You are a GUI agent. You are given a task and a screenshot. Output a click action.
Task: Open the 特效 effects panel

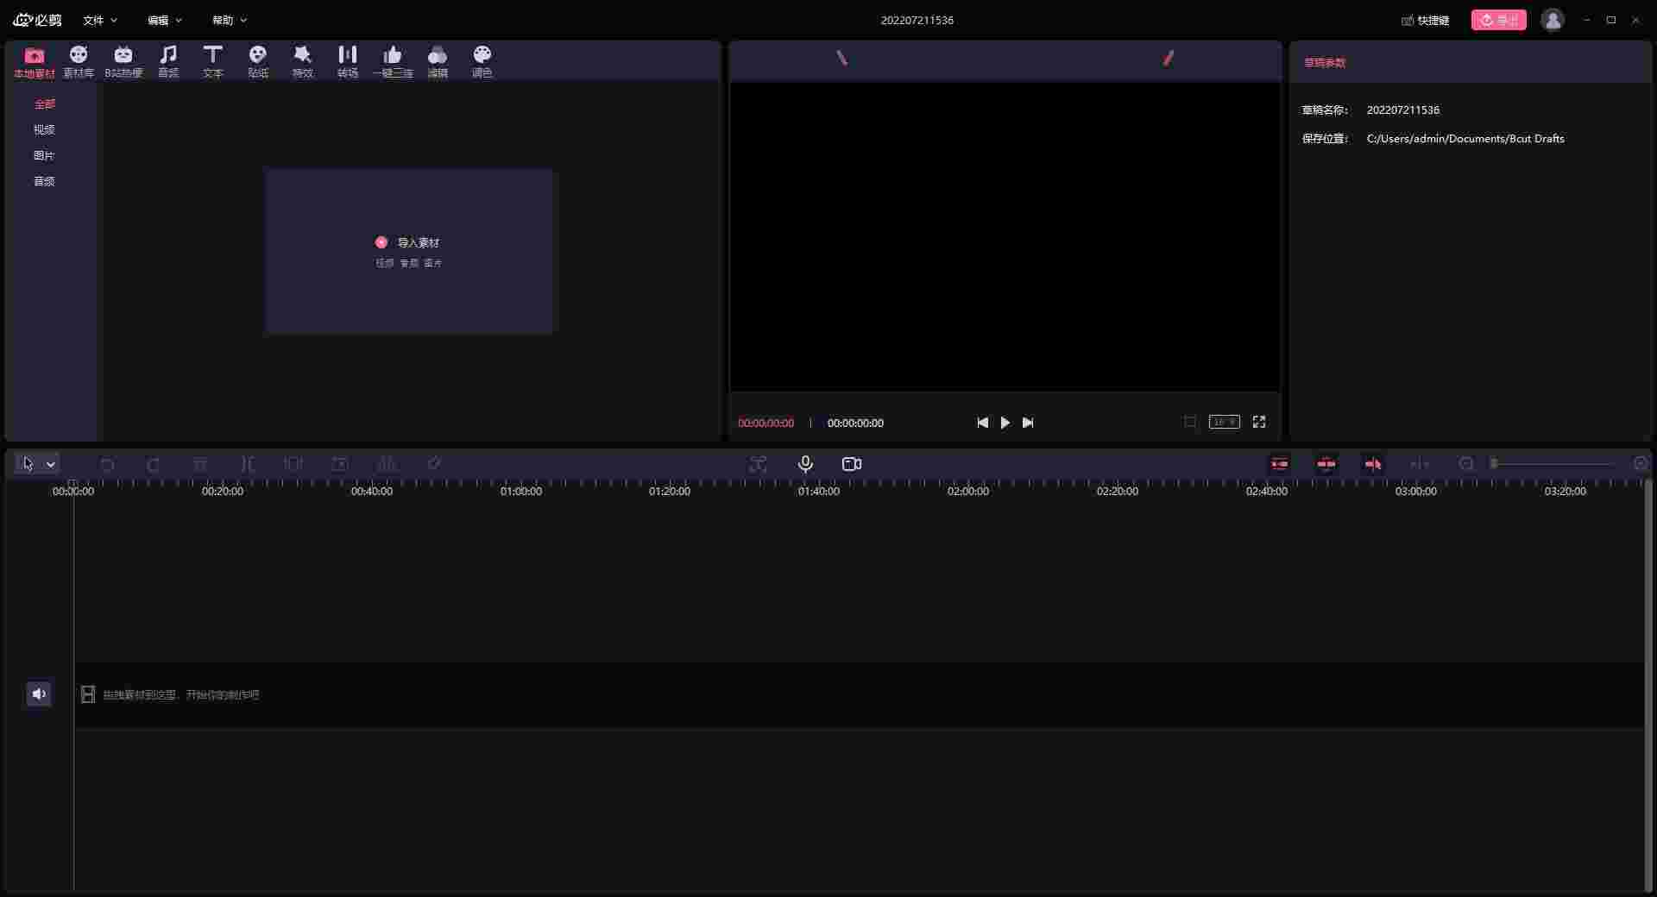(303, 62)
